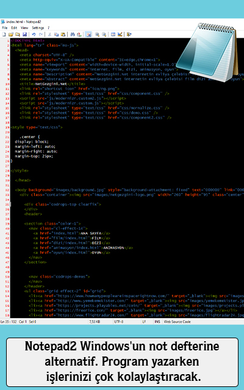Click the 'ANIMASYON' link text in code
244x390 pixels.
tap(113, 248)
